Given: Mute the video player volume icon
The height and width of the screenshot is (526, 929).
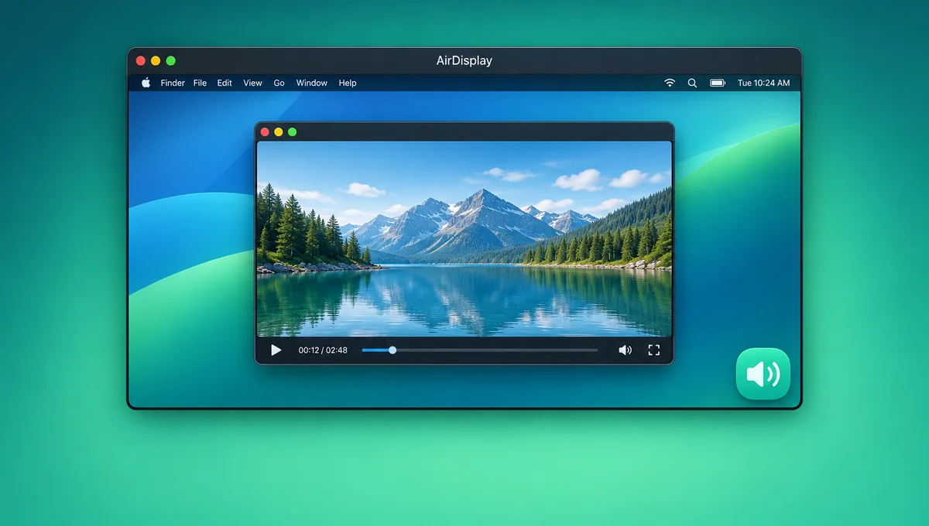Looking at the screenshot, I should point(625,350).
